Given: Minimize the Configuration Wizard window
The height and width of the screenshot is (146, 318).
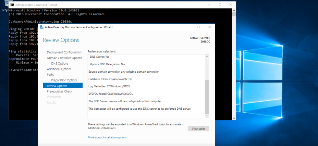Looking at the screenshot, I should pos(189,27).
